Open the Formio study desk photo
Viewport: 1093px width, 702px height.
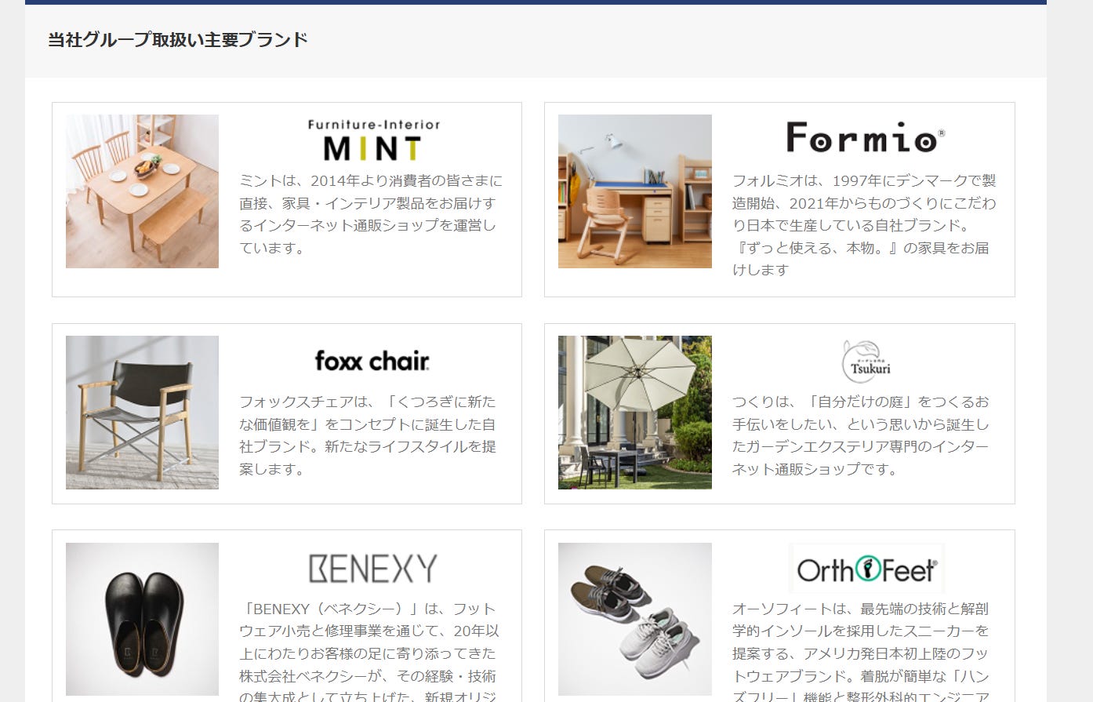(635, 191)
